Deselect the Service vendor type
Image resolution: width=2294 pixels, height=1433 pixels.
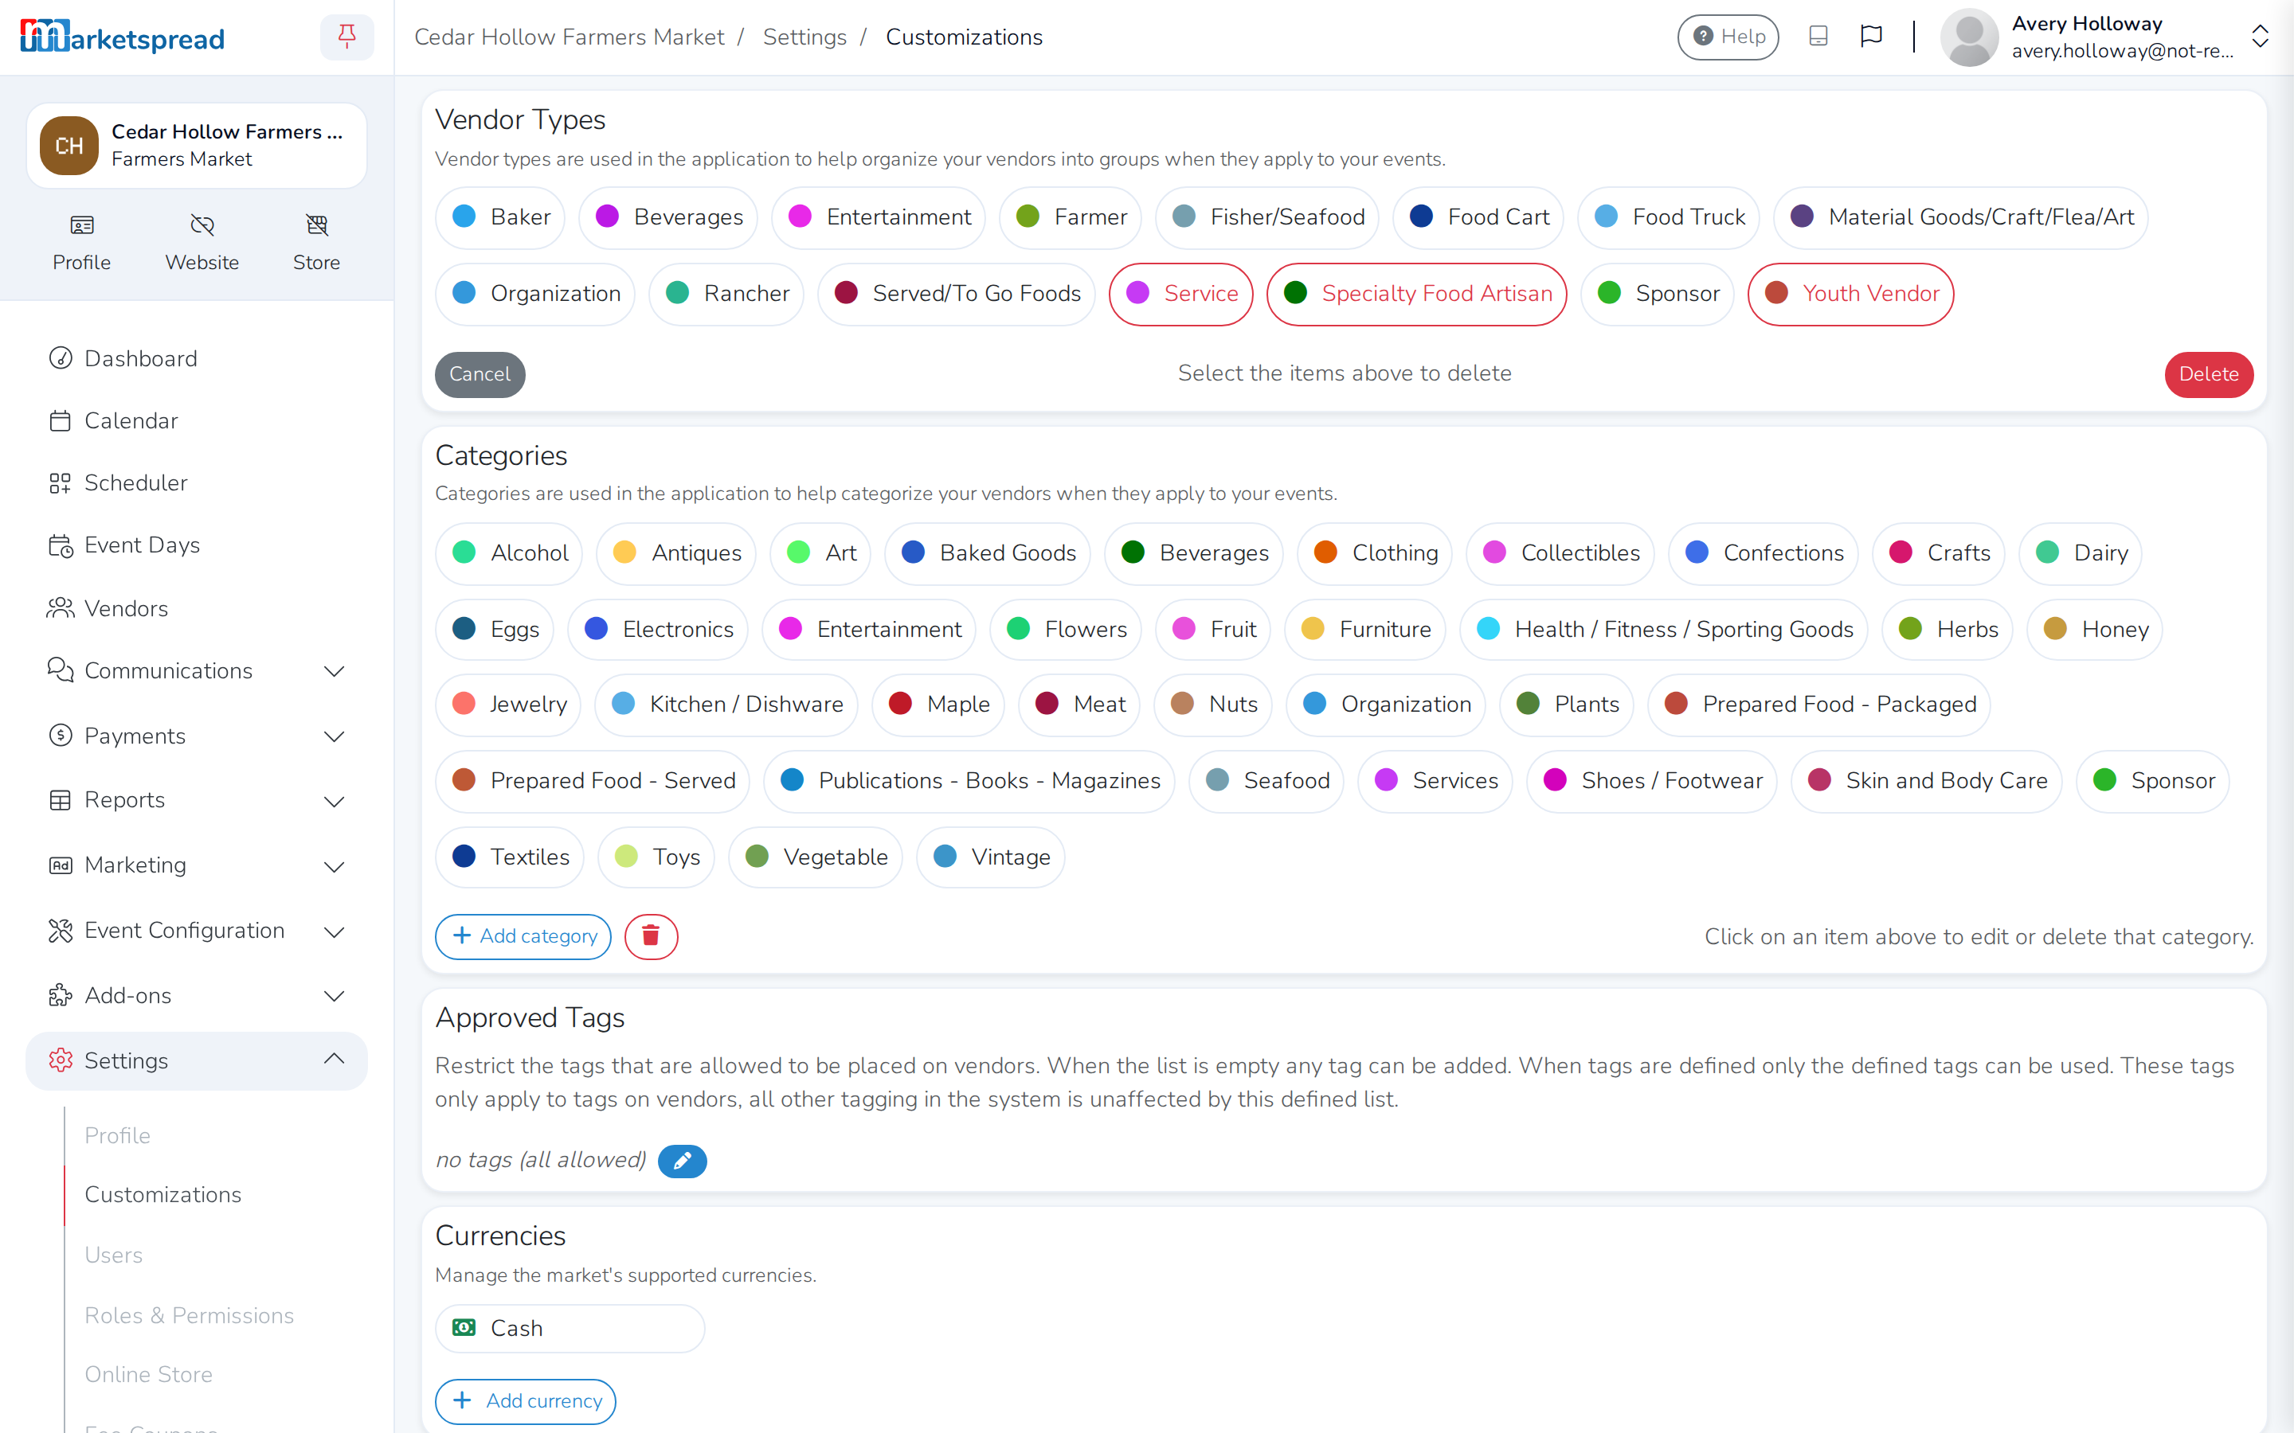[x=1180, y=294]
